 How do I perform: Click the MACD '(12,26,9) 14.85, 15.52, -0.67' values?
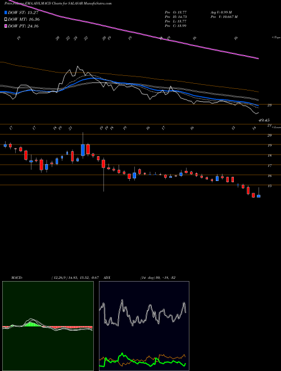(x=75, y=278)
